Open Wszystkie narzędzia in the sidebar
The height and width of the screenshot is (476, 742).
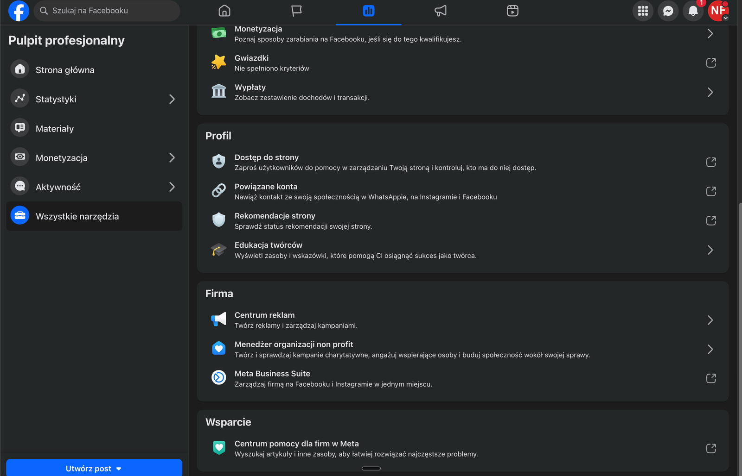point(77,216)
